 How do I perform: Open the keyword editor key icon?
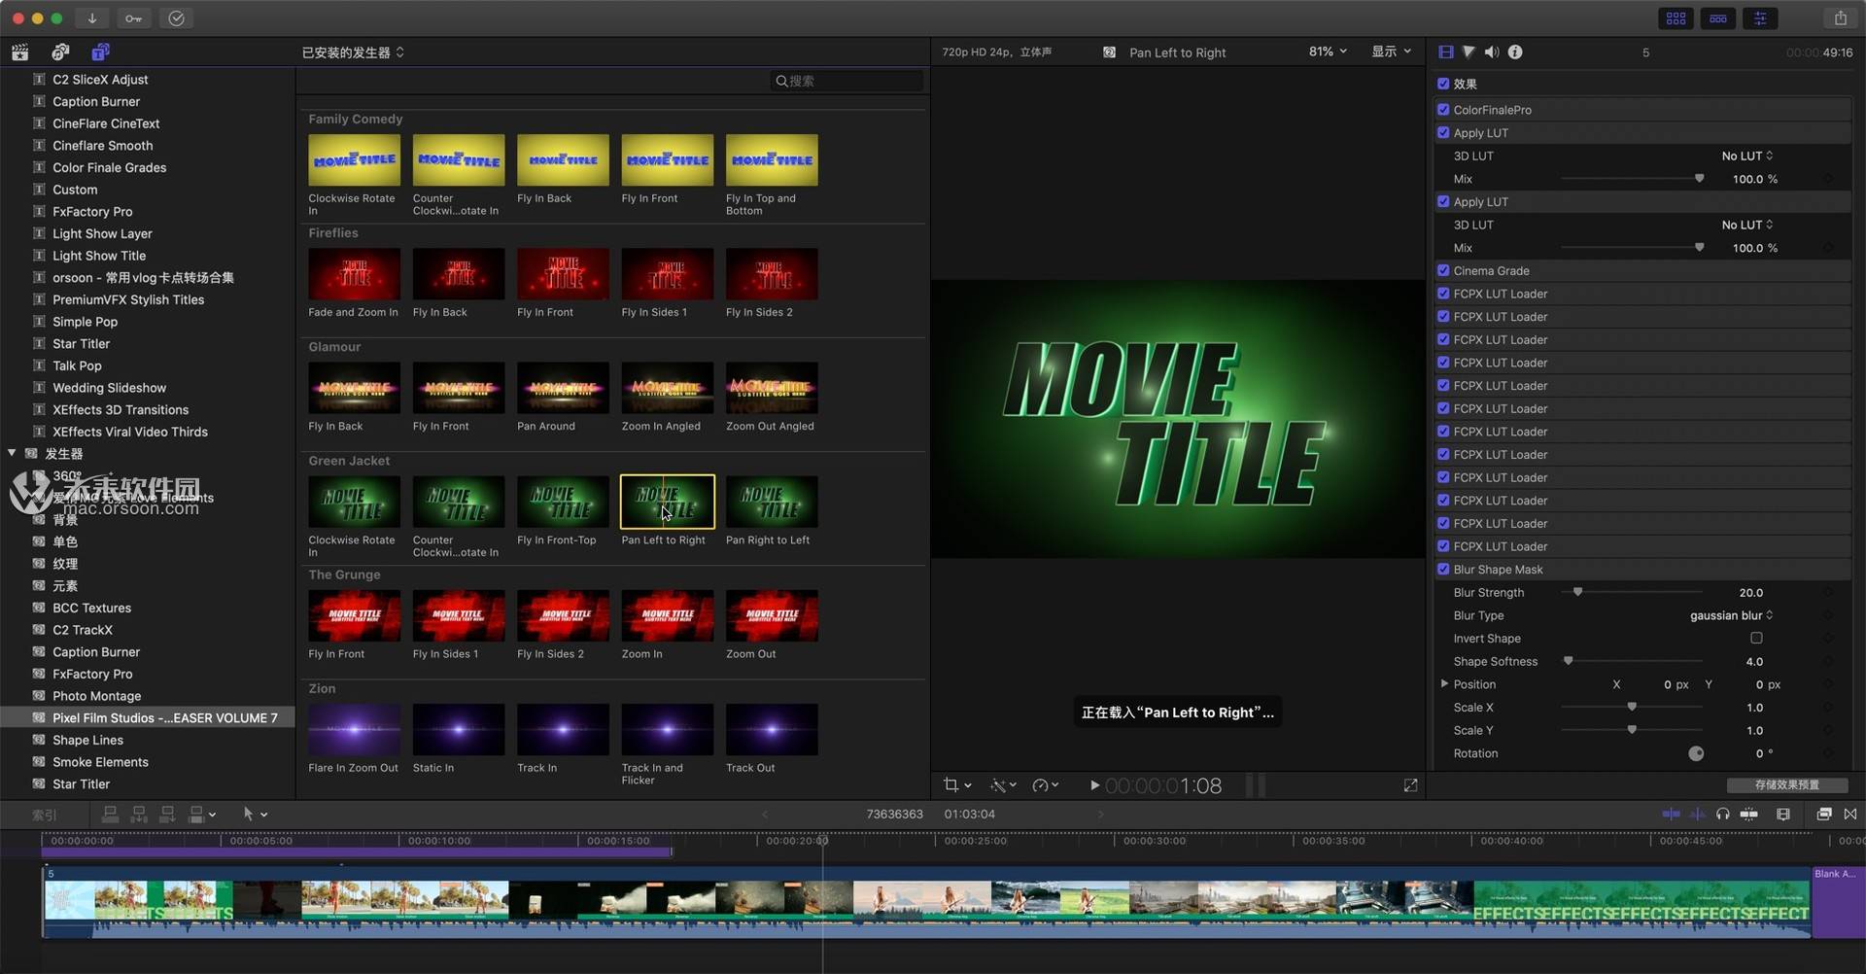pyautogui.click(x=133, y=18)
